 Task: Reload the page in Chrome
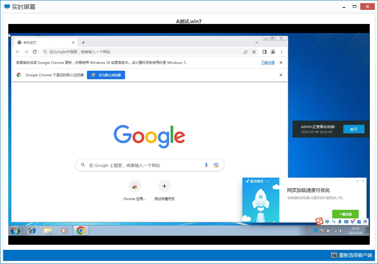pos(35,52)
